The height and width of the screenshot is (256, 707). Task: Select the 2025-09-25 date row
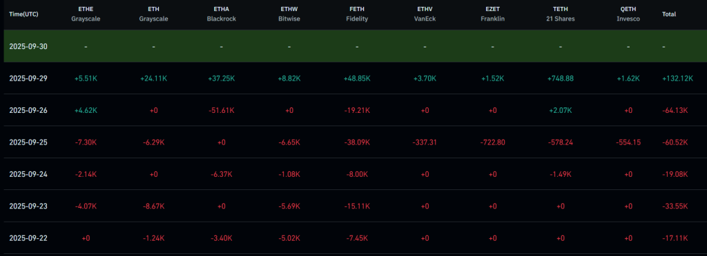pos(353,142)
